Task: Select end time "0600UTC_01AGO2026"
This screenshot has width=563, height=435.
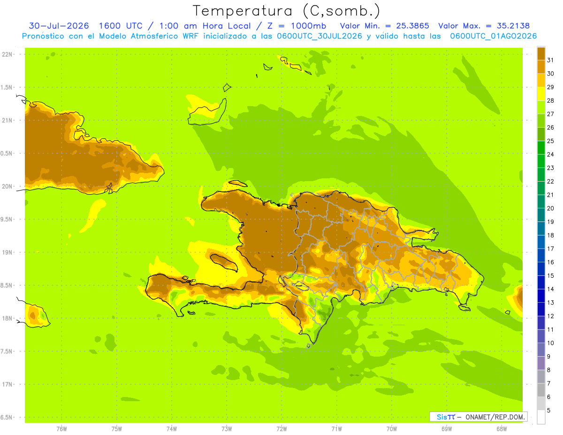Action: (493, 36)
